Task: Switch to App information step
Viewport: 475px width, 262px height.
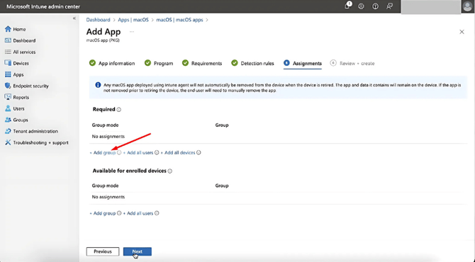Action: (x=112, y=63)
